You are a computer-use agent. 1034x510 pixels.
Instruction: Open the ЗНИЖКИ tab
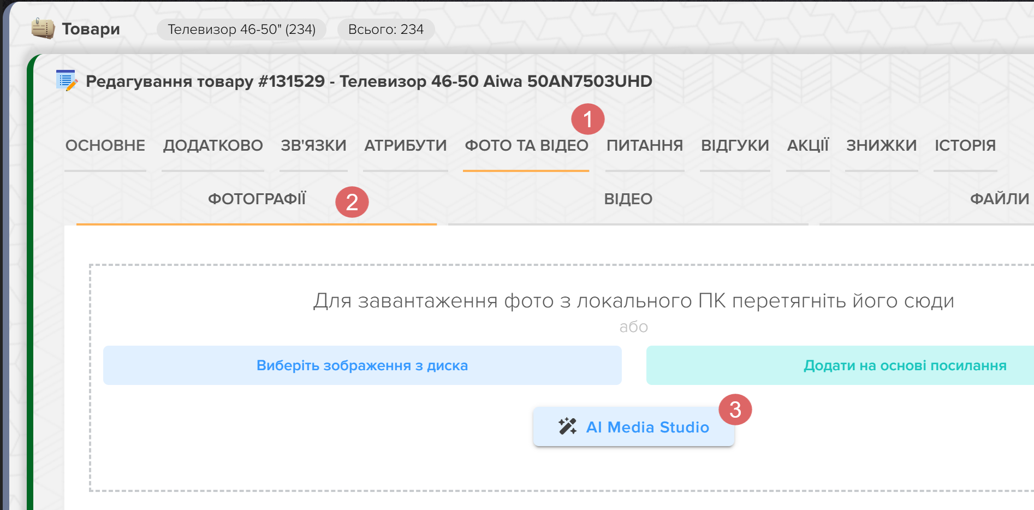[x=882, y=145]
